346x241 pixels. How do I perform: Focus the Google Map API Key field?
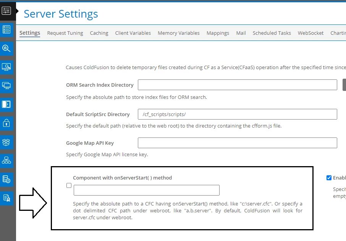238,143
